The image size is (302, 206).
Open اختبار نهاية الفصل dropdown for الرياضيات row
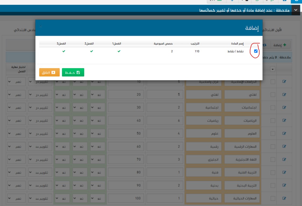(16, 120)
